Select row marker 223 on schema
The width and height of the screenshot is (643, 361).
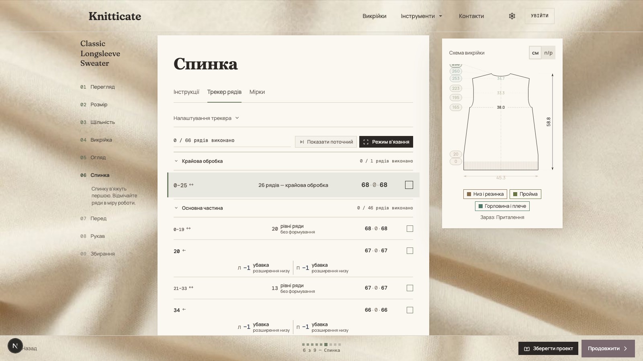point(456,88)
